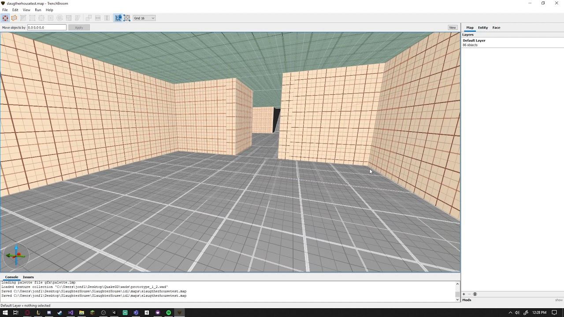Open the Windows Start menu

(5, 313)
